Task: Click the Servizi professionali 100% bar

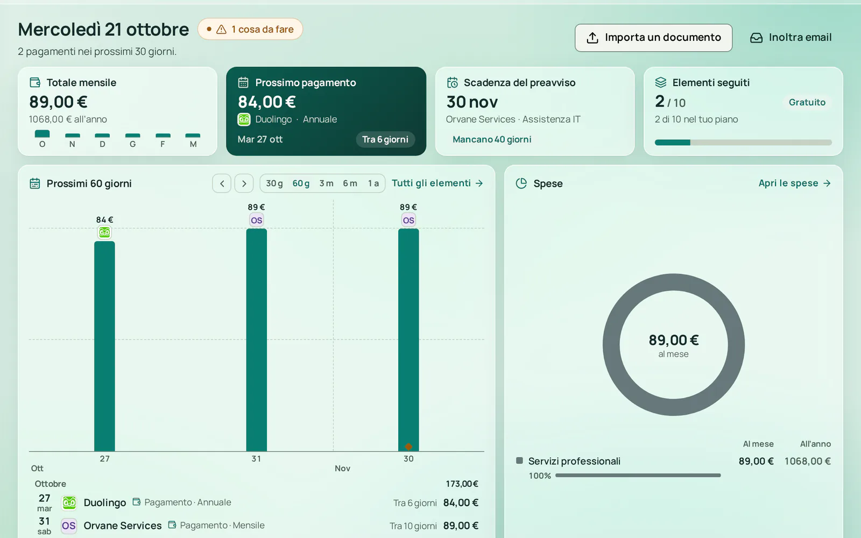Action: pyautogui.click(x=638, y=476)
